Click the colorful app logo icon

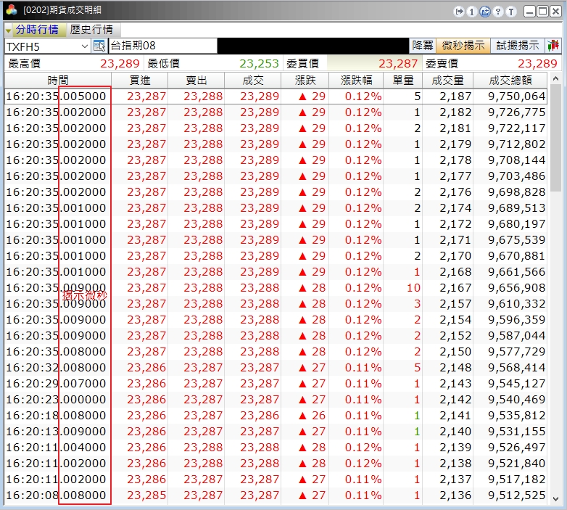(x=12, y=12)
